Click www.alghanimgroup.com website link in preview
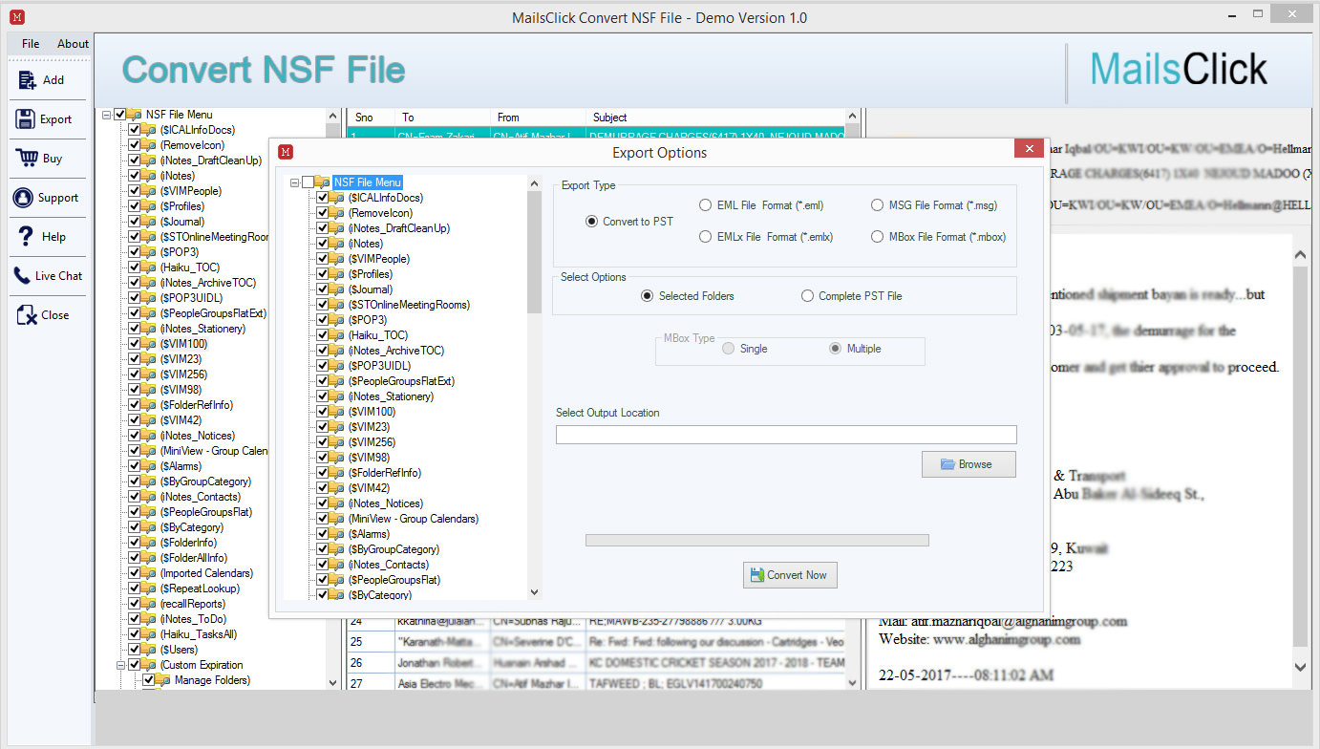Image resolution: width=1320 pixels, height=749 pixels. [x=1007, y=639]
